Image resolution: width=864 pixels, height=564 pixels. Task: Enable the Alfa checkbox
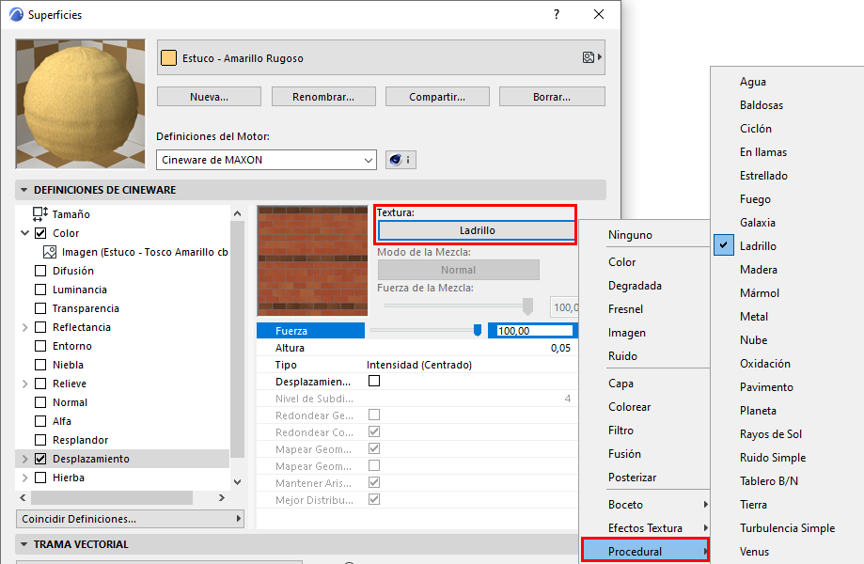tap(40, 421)
